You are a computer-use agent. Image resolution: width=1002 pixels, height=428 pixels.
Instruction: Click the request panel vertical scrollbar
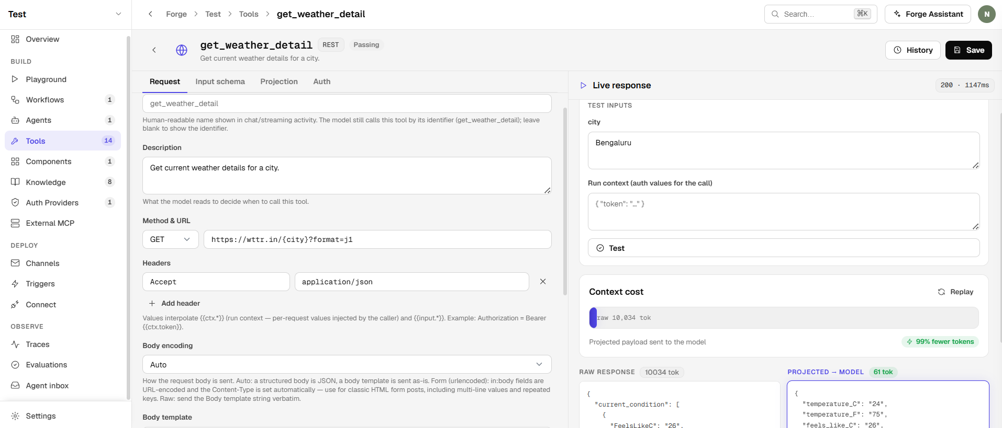click(565, 201)
